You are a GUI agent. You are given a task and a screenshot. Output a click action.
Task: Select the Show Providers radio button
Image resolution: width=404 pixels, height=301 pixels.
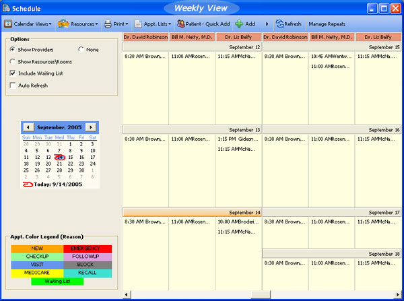pyautogui.click(x=13, y=50)
